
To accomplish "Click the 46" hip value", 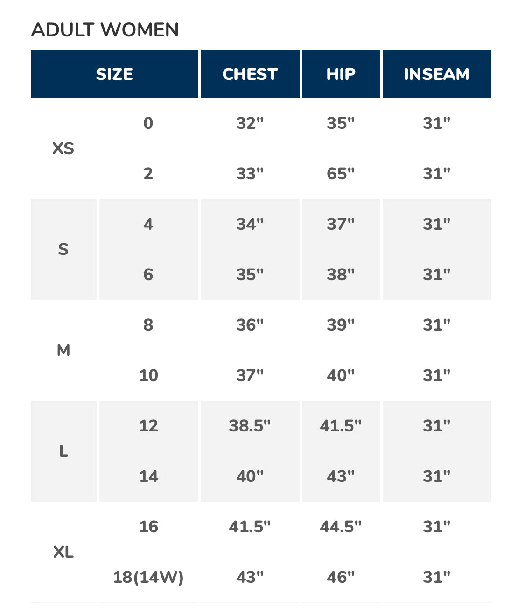I will click(x=341, y=577).
